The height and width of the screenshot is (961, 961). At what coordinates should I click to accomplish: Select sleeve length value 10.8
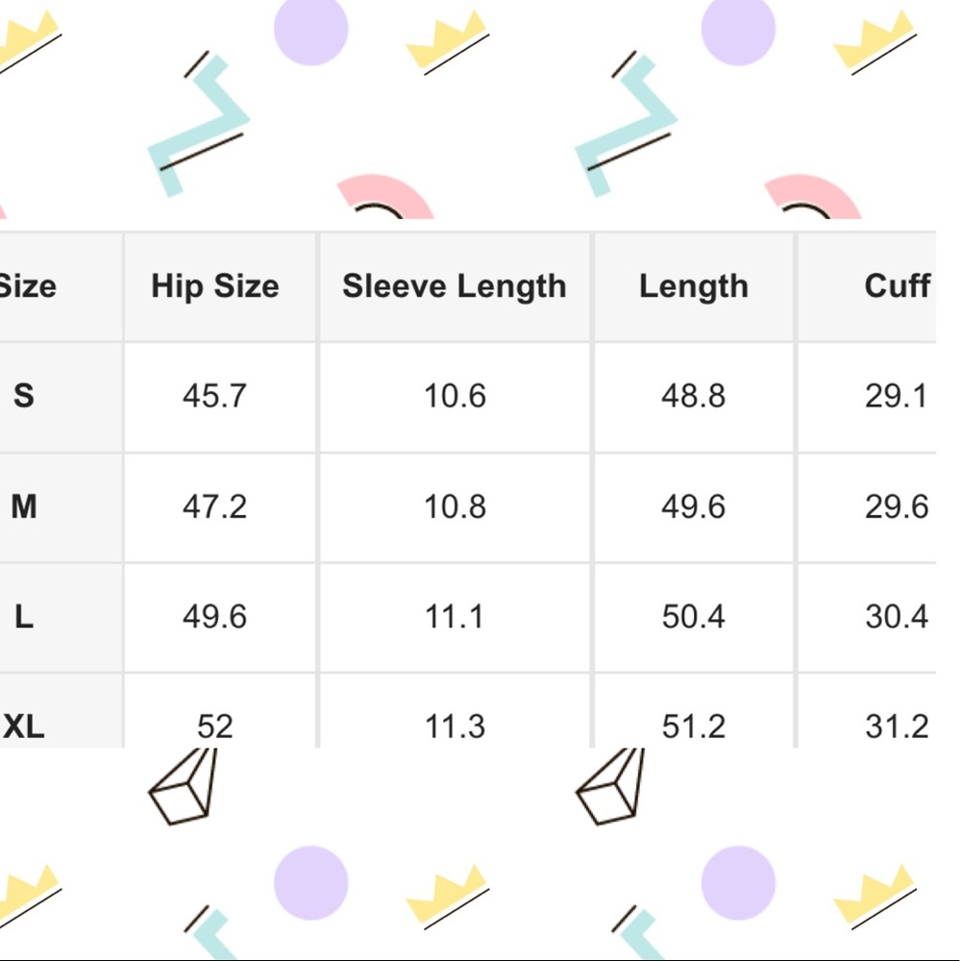point(455,506)
